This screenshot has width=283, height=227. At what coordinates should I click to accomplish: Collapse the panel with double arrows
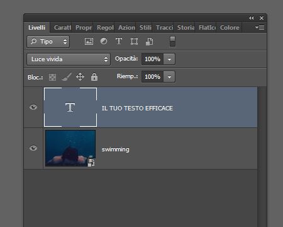(x=251, y=18)
